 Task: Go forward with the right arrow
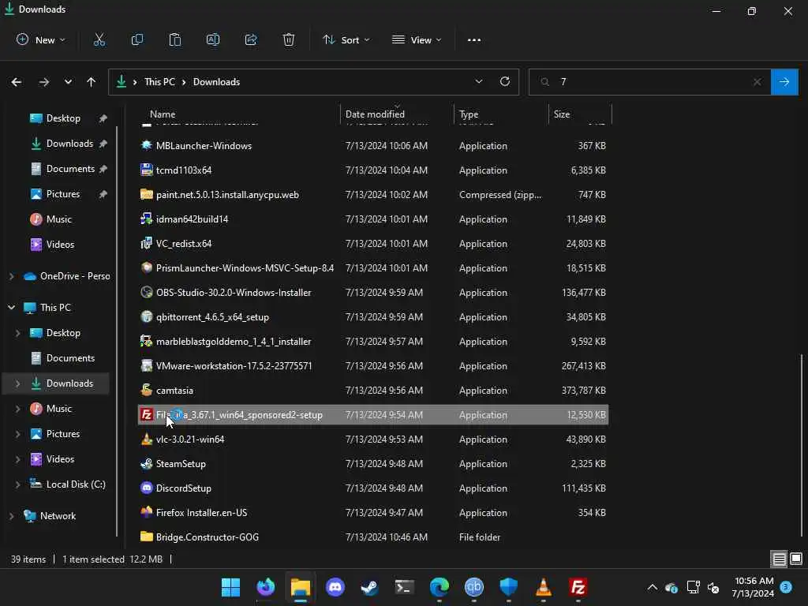[x=44, y=82]
